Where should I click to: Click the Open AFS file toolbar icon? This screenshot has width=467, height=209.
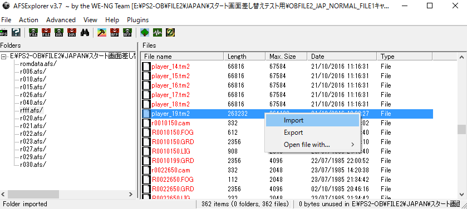click(4, 32)
